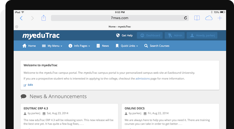This screenshot has height=129, width=234.
Task: Click the Welcome to myeduTrac heading
Action: pyautogui.click(x=40, y=65)
